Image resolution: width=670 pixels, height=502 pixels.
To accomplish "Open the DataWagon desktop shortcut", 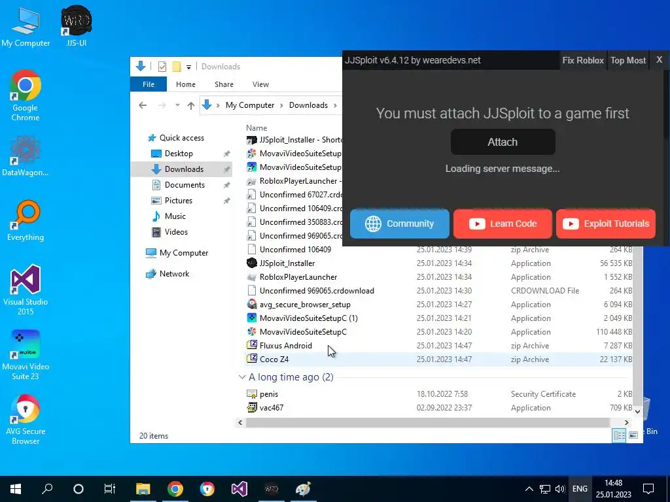I will 26,156.
